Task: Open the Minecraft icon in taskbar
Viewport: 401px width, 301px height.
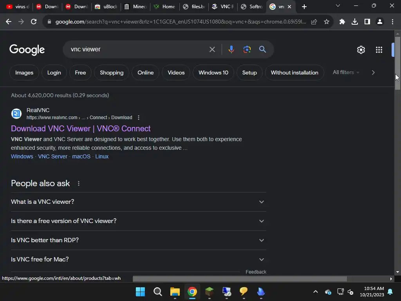Action: click(209, 292)
